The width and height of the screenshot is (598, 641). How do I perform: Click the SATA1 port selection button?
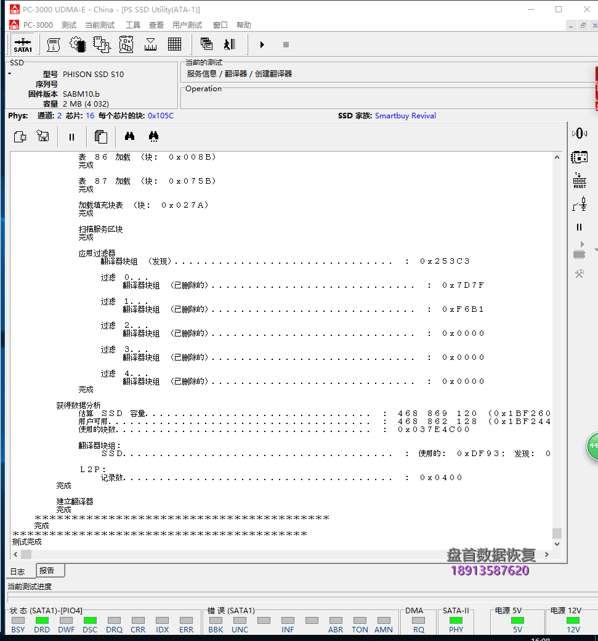coord(23,44)
